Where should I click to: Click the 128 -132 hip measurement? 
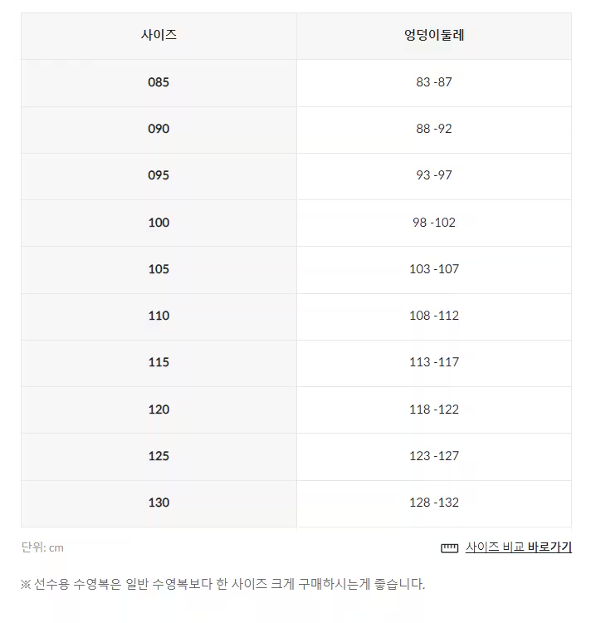coord(434,503)
